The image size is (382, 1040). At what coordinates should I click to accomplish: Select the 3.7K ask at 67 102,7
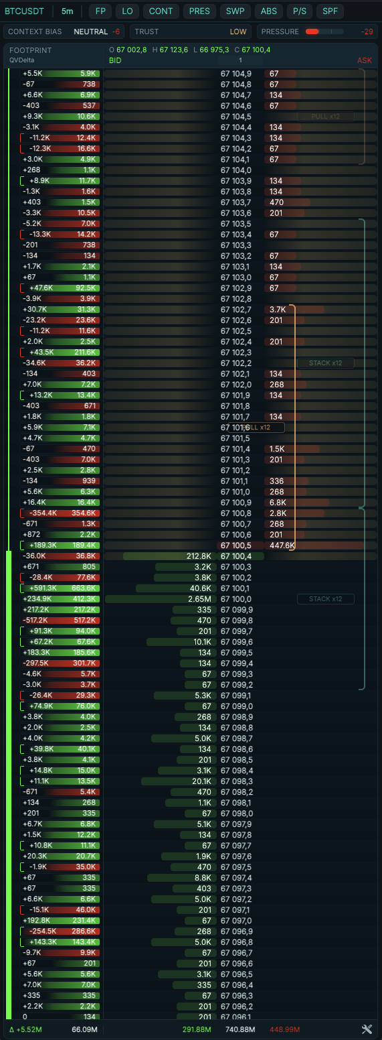[278, 310]
